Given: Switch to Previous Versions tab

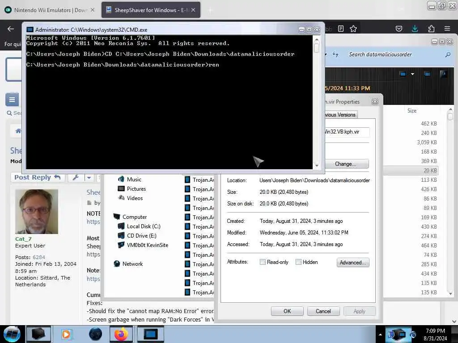Looking at the screenshot, I should click(x=340, y=115).
